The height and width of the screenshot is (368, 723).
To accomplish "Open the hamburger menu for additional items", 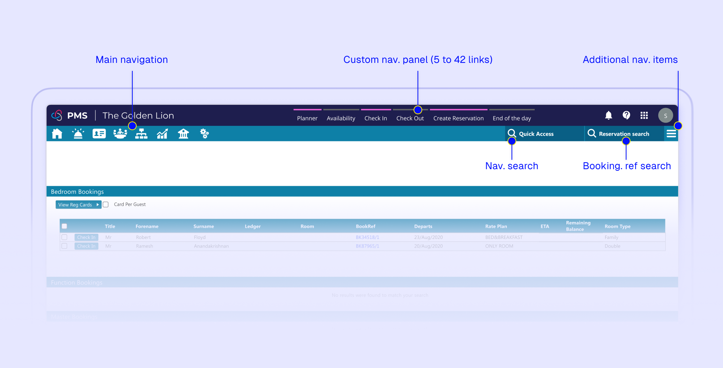I will (671, 134).
